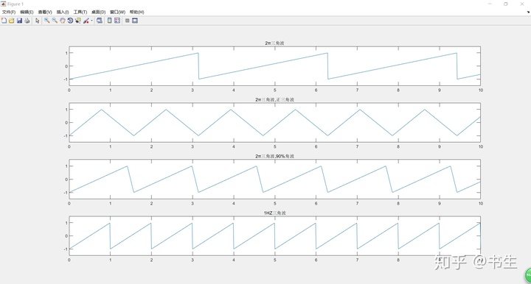Open the 桌面(D) menu
531x284 pixels.
pyautogui.click(x=98, y=13)
